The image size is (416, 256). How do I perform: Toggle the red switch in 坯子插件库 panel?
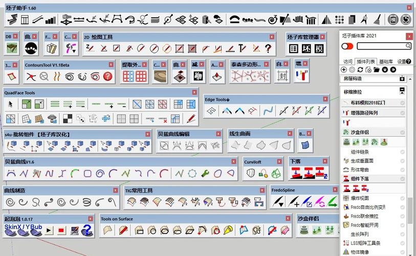pyautogui.click(x=347, y=46)
